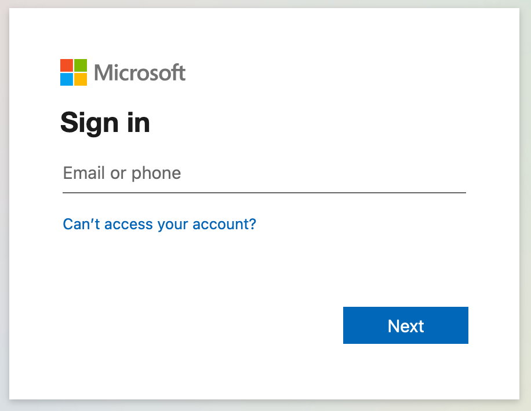The height and width of the screenshot is (411, 531).
Task: Click the white Next label on the button
Action: click(406, 326)
